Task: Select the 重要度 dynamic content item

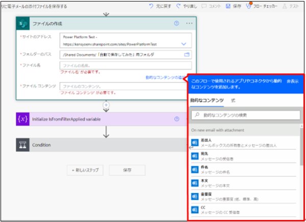Action: click(x=243, y=197)
